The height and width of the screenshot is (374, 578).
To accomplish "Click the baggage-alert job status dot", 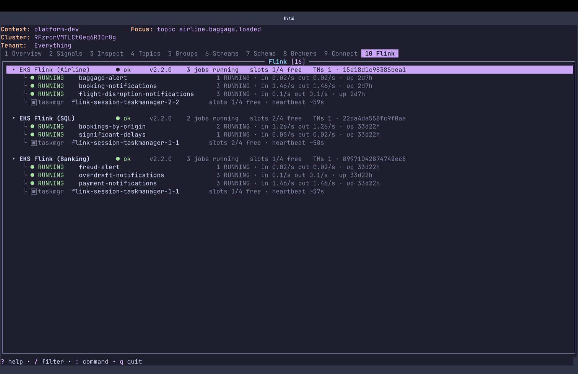I will [33, 78].
